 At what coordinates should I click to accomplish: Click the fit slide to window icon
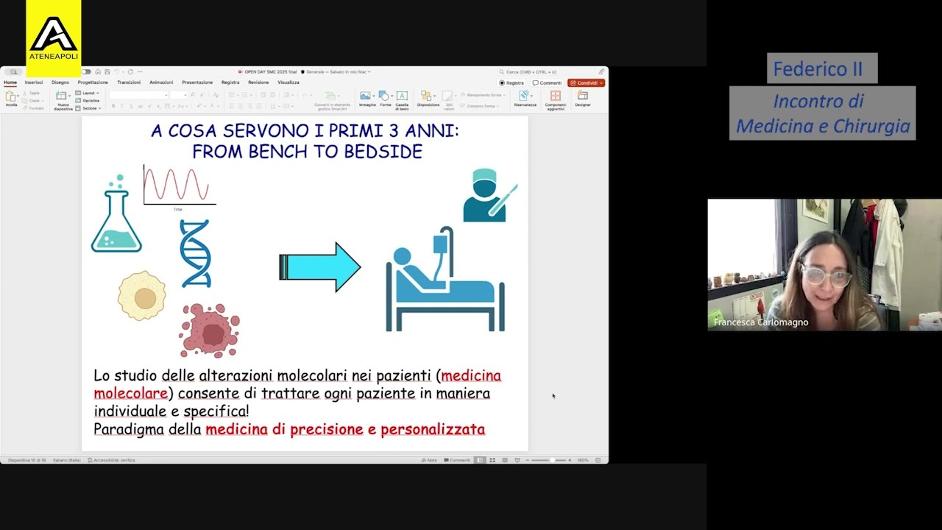(x=598, y=460)
